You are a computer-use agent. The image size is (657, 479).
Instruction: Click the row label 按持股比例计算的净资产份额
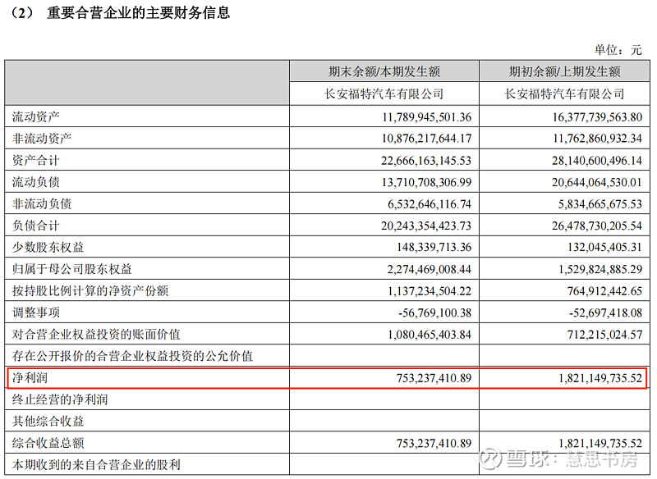[90, 290]
